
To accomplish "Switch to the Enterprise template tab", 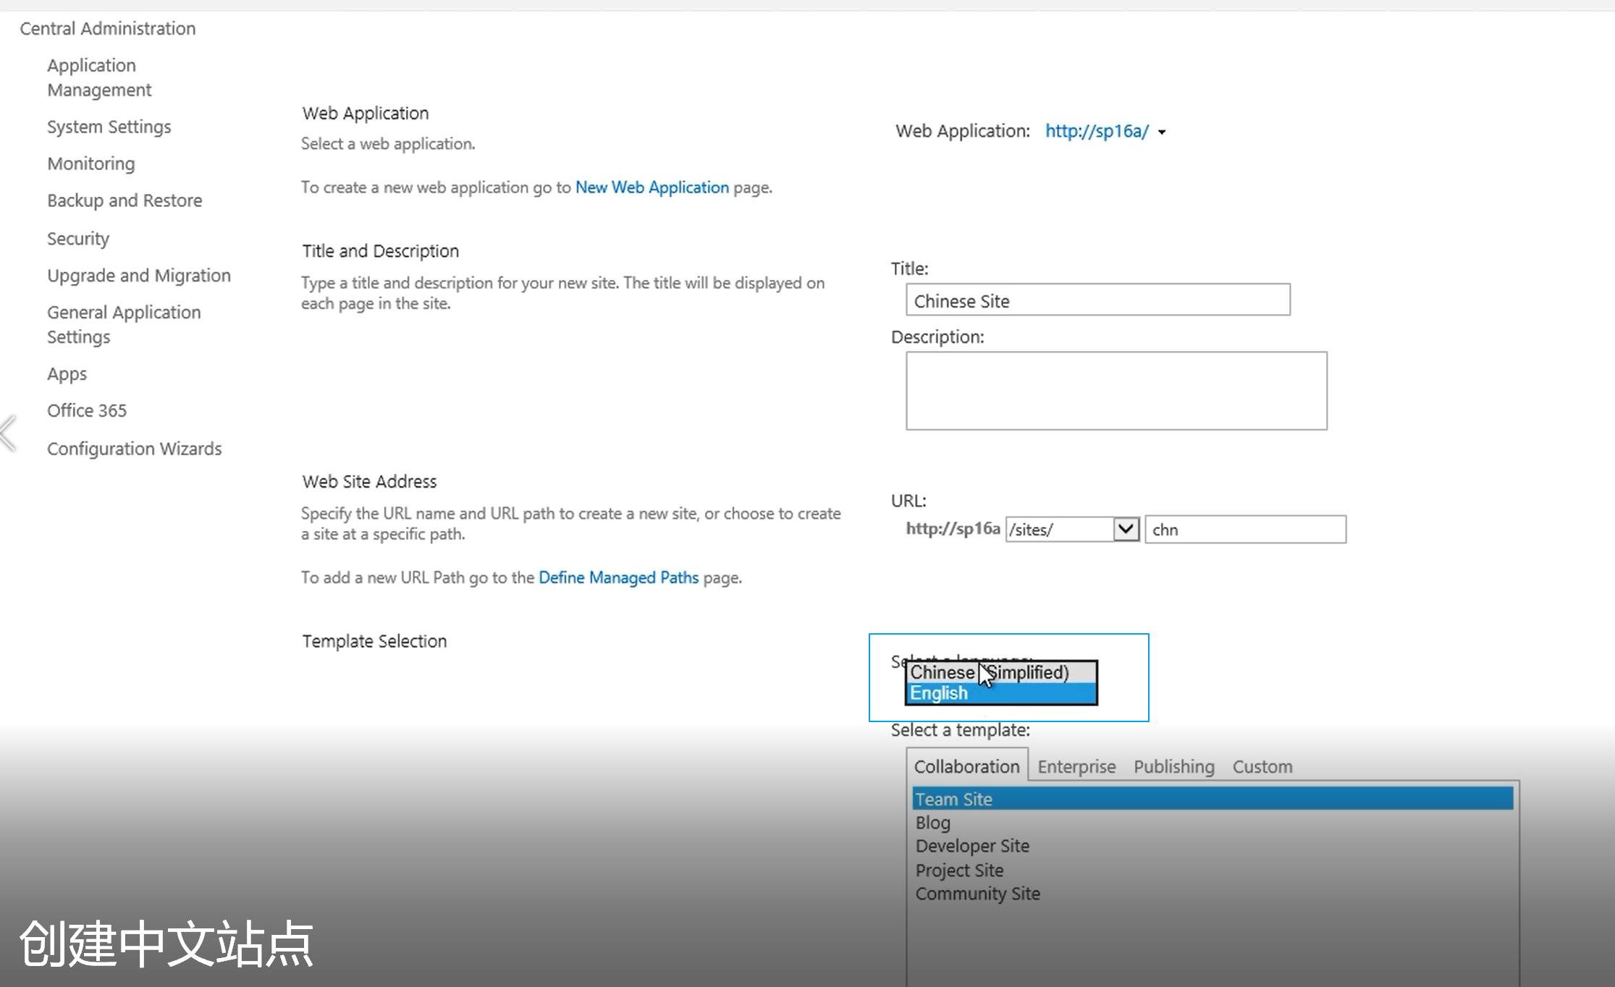I will pyautogui.click(x=1076, y=766).
